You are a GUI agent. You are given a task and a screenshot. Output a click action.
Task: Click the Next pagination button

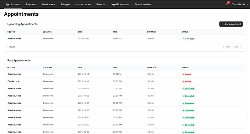[237, 47]
